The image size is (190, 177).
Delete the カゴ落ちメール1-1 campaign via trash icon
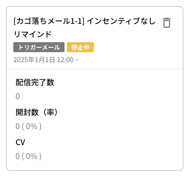pyautogui.click(x=167, y=23)
